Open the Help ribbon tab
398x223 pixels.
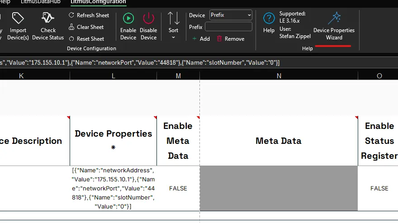(5, 2)
